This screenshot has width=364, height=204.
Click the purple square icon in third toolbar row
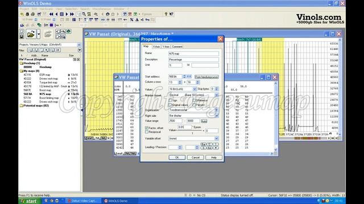(51, 25)
